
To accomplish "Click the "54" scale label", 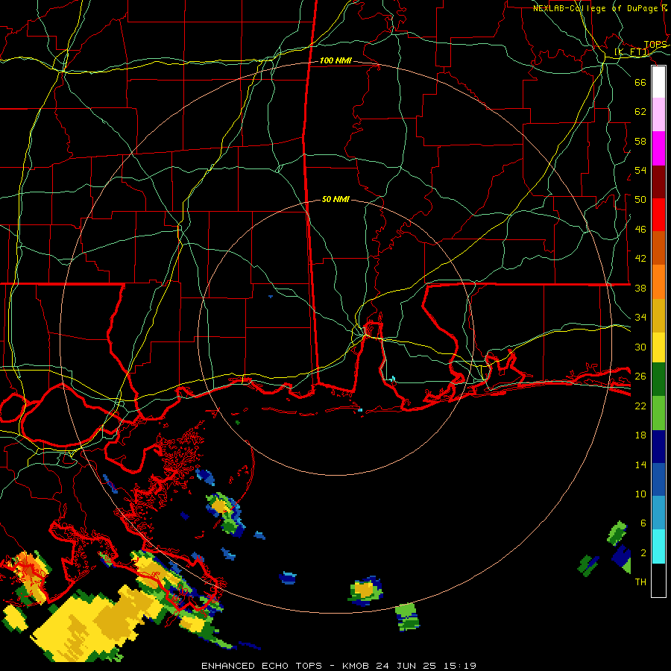I will (640, 170).
